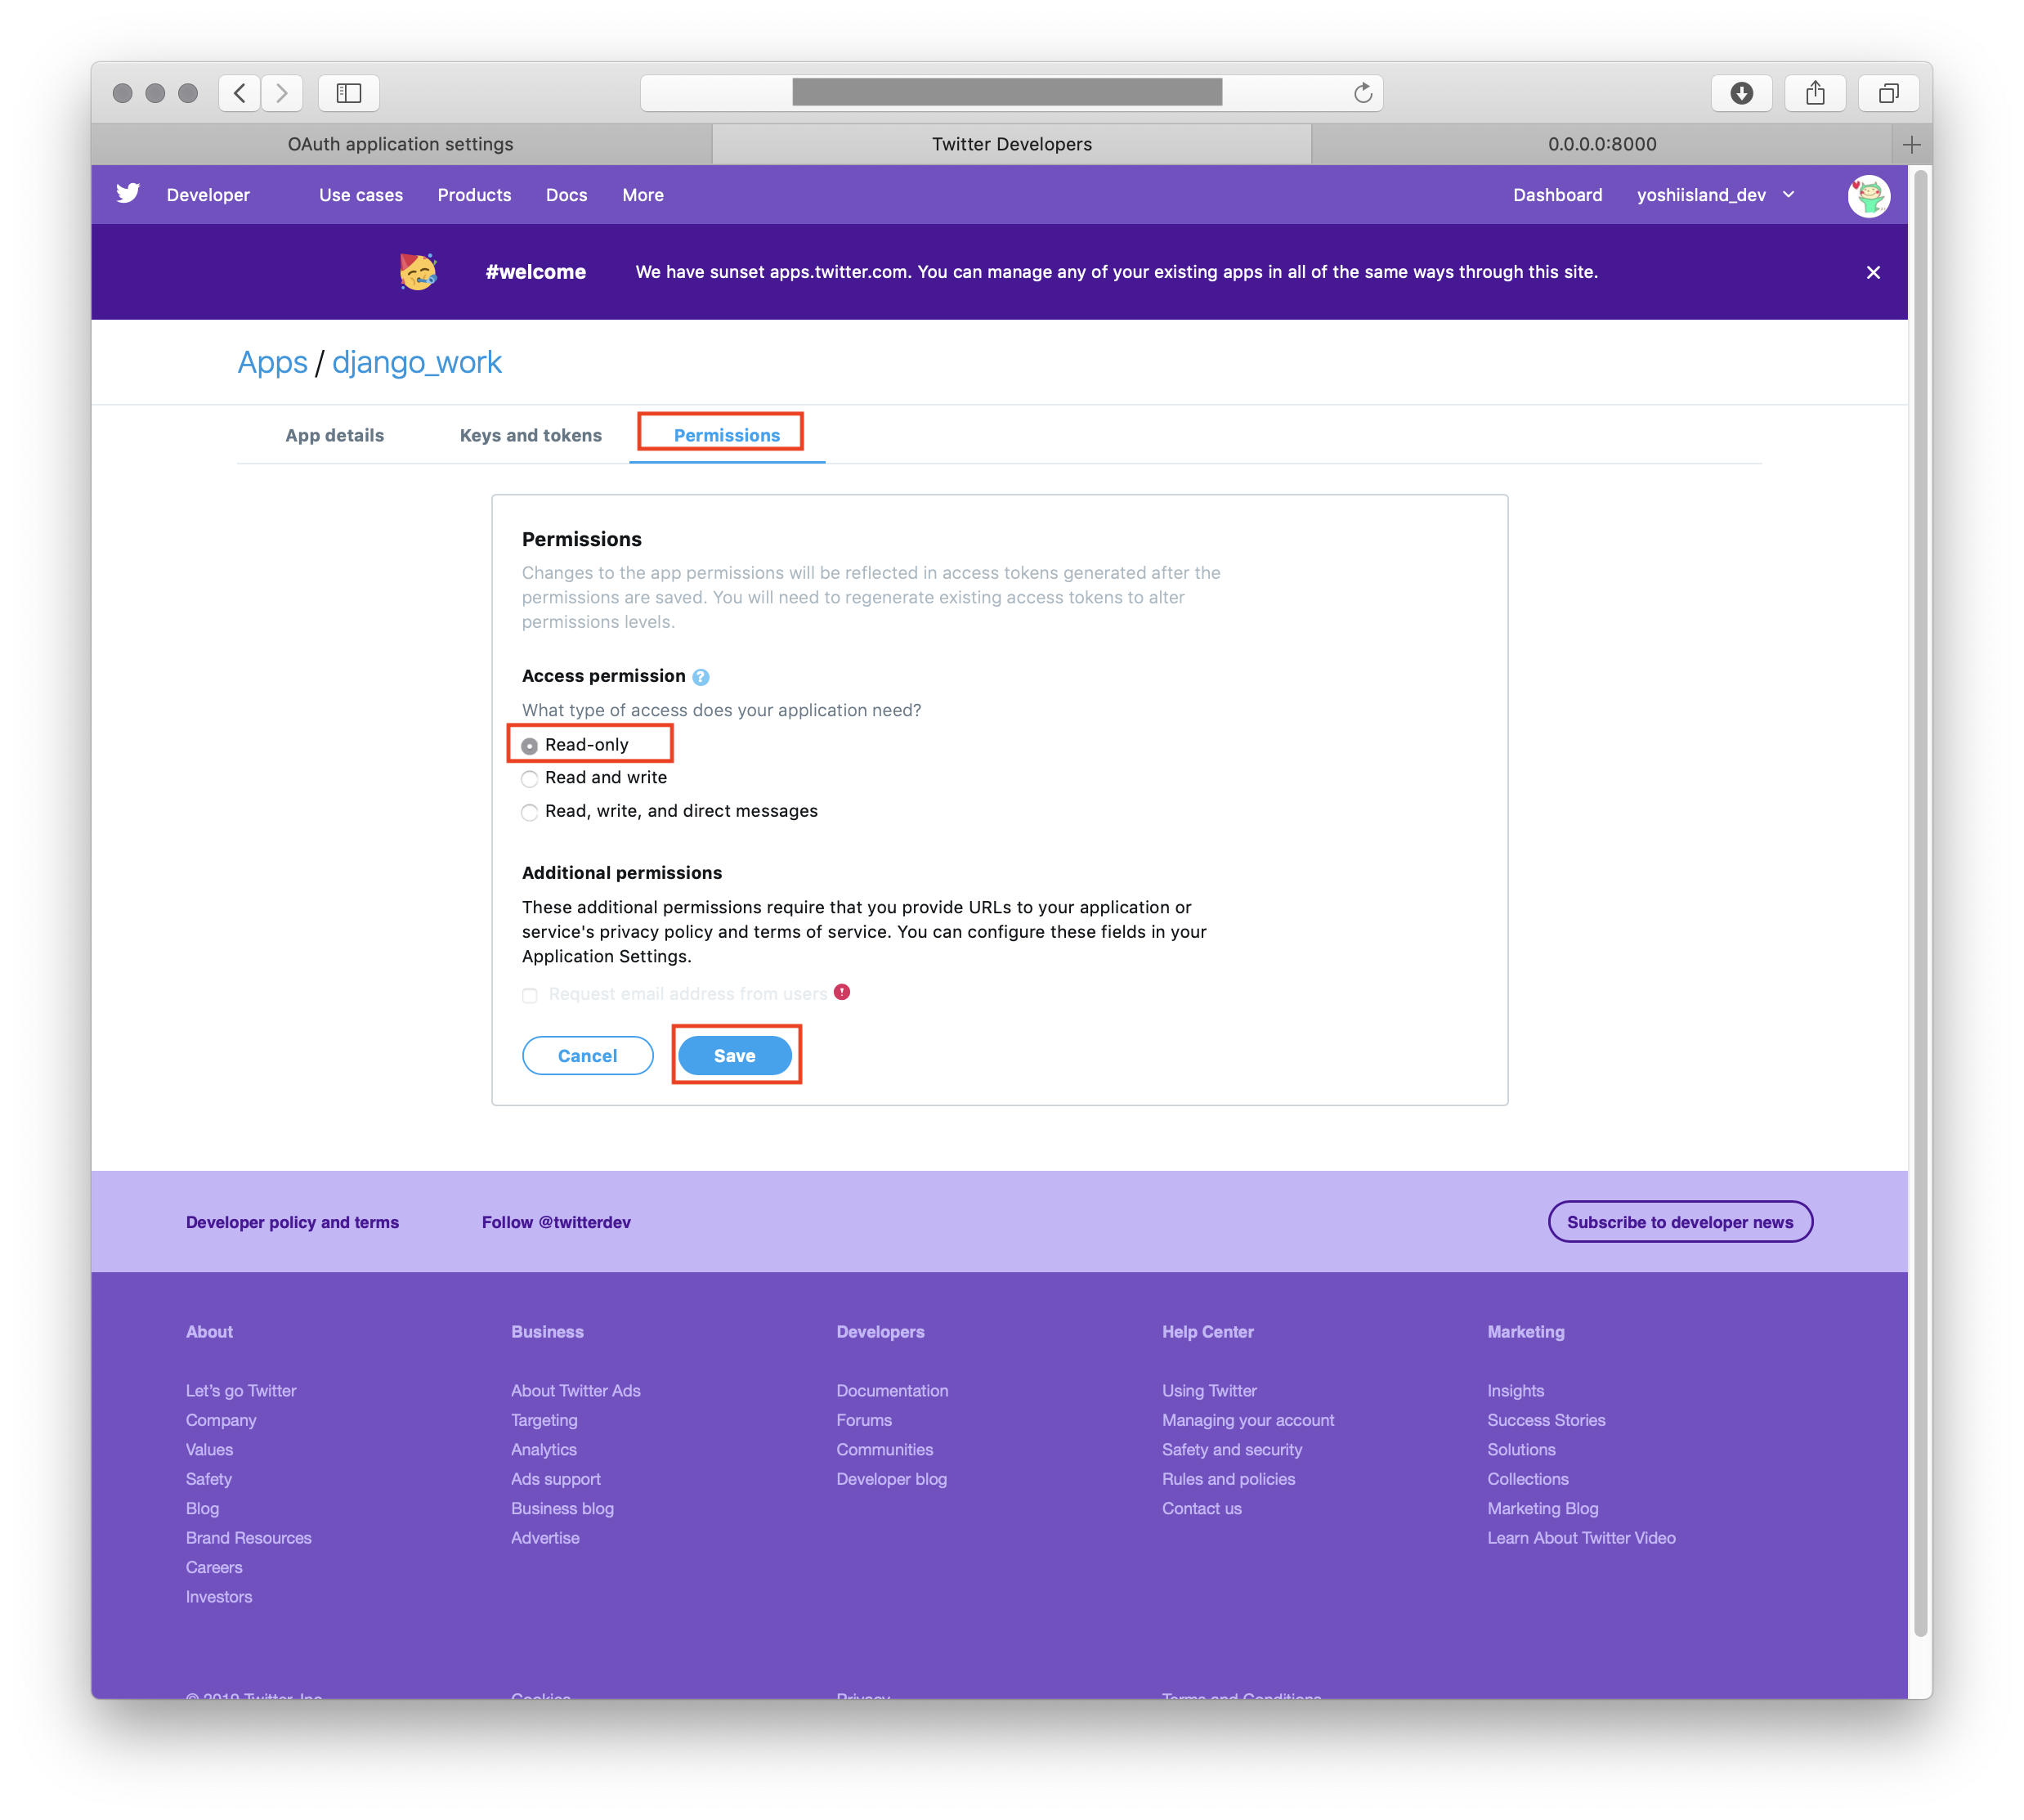Open the More menu in navbar
Viewport: 2024px width, 1820px height.
click(643, 195)
